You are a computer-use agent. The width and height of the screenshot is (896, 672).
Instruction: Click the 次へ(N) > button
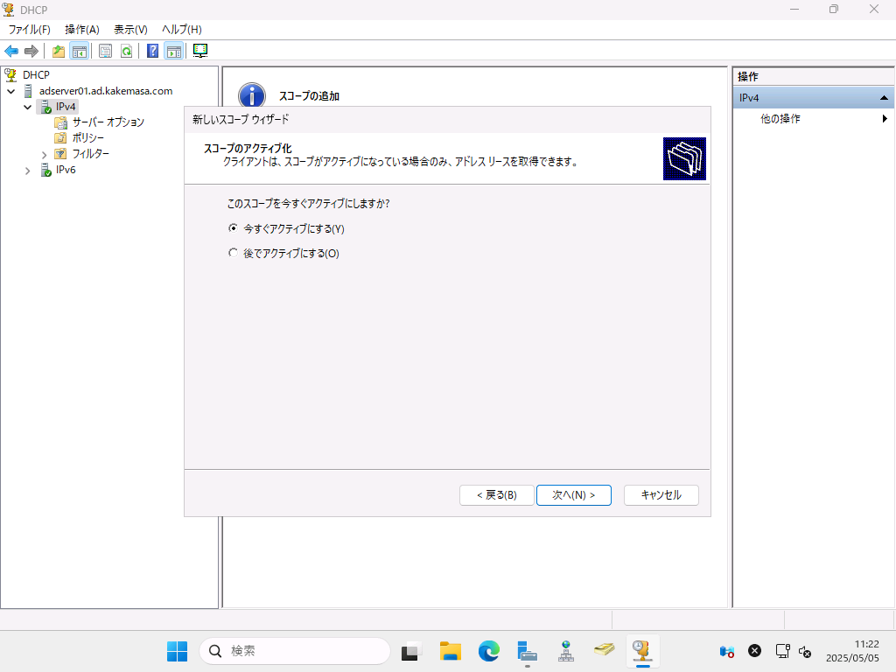point(574,495)
